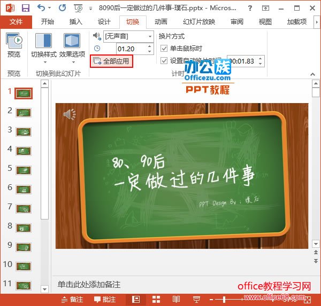Toggle the 设置自动换片时间 checkbox

(164, 61)
